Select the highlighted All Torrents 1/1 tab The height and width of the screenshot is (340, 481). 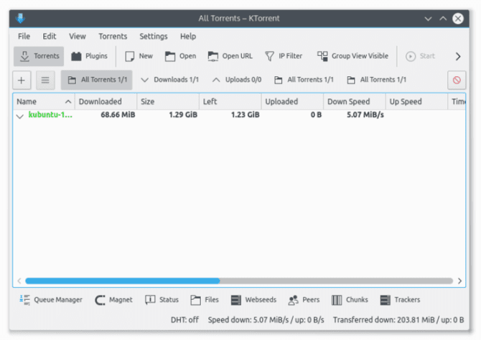coord(97,80)
